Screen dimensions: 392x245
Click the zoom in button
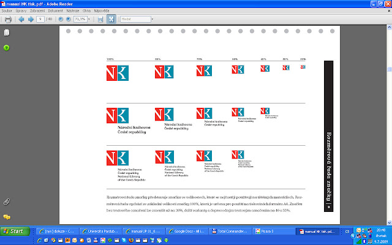68,19
